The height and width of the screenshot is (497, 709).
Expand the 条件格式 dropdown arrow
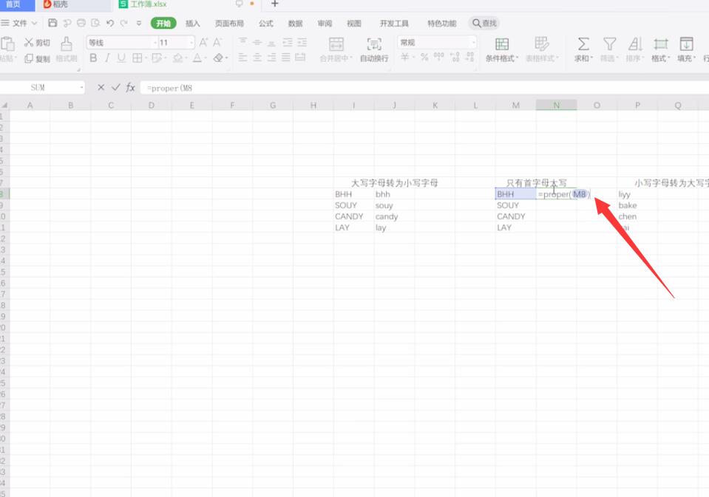coord(517,58)
